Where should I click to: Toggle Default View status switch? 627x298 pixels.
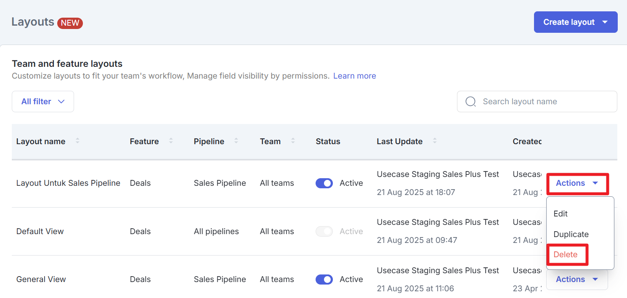tap(324, 232)
